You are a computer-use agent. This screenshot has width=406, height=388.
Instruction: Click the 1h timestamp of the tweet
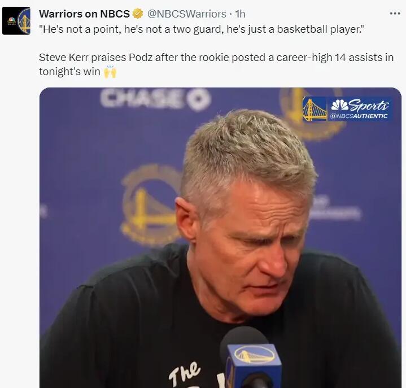pos(240,14)
